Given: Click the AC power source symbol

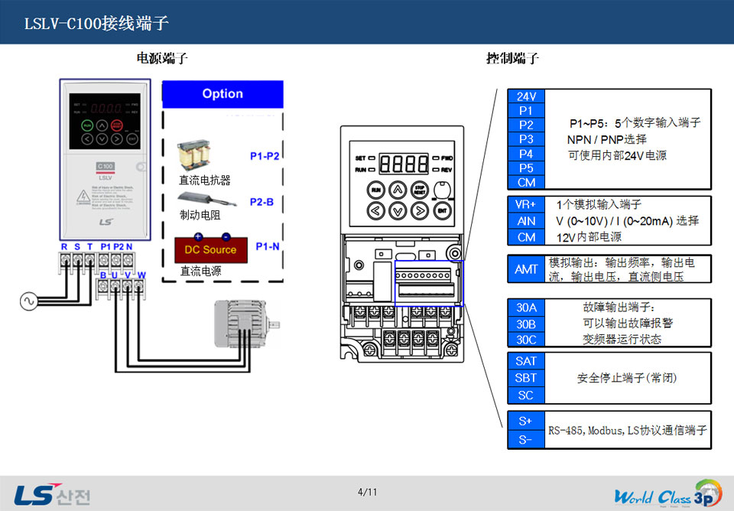Looking at the screenshot, I should point(28,302).
